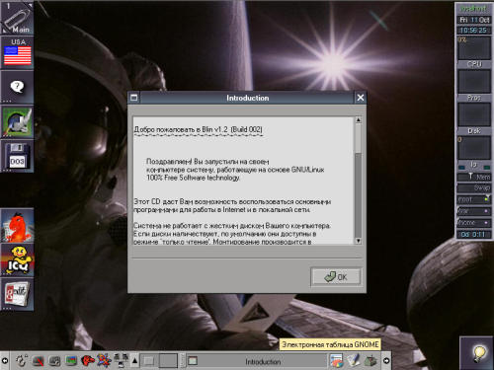Screen dimensions: 494x370
Task: Click the scrollbar up arrow in Introduction
Action: click(359, 119)
